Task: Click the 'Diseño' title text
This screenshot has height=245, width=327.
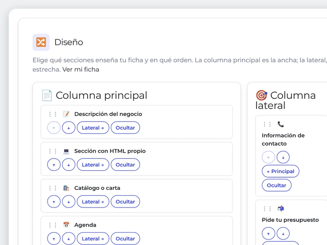Action: click(x=69, y=42)
